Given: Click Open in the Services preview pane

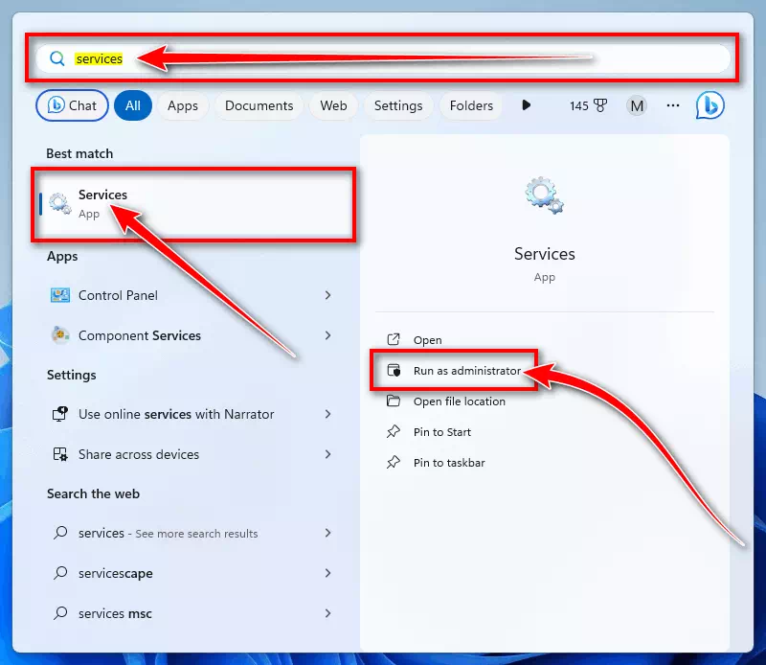Looking at the screenshot, I should (x=427, y=340).
